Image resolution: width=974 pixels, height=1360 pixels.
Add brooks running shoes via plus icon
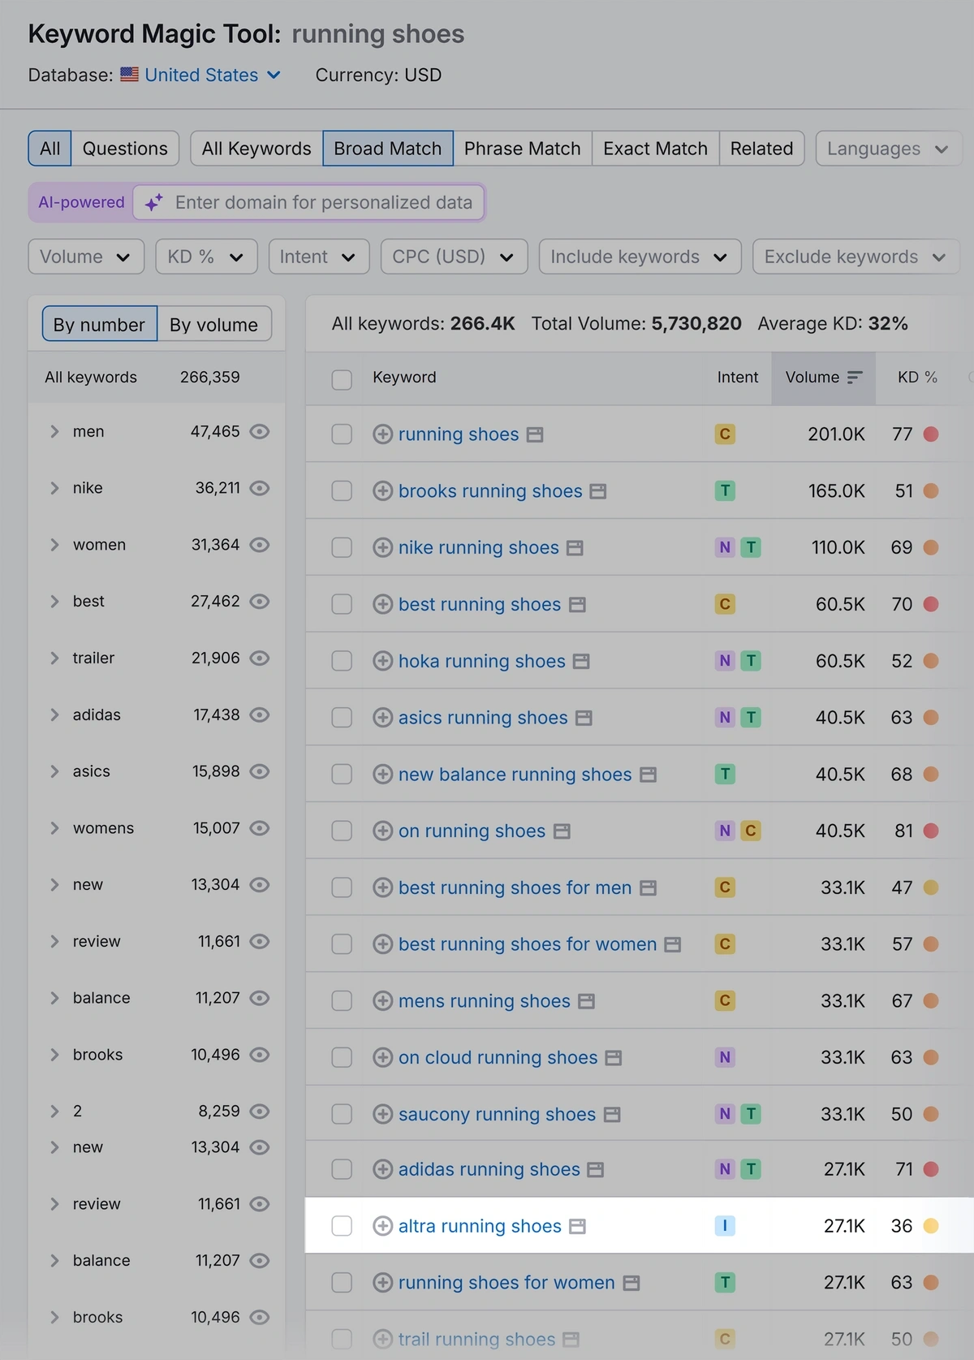382,491
